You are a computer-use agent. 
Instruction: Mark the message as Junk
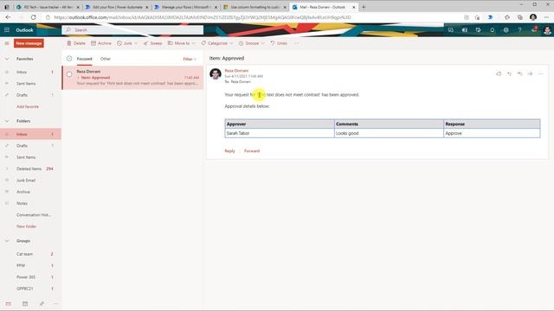[x=125, y=43]
